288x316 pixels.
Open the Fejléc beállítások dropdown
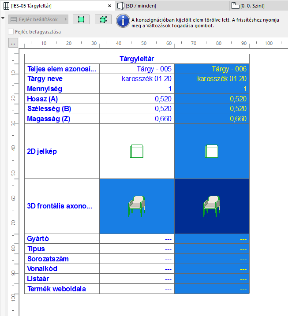click(x=38, y=19)
